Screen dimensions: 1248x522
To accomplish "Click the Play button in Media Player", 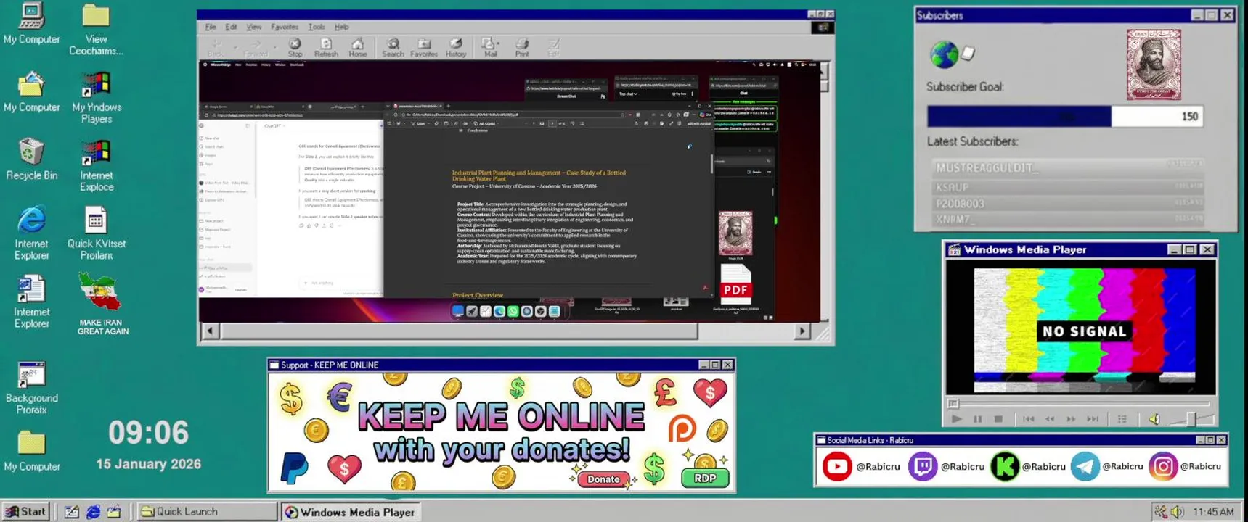I will (x=956, y=419).
